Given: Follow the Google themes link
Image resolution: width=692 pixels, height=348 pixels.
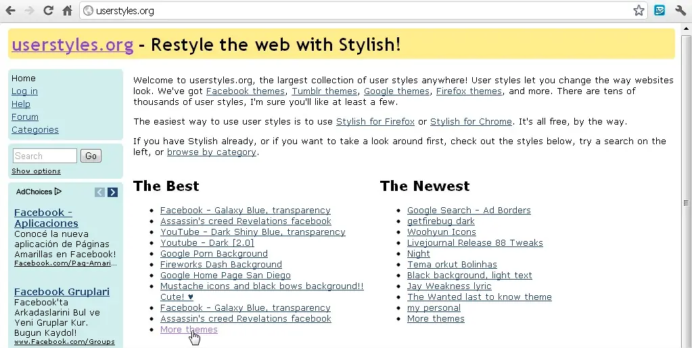Looking at the screenshot, I should click(396, 91).
